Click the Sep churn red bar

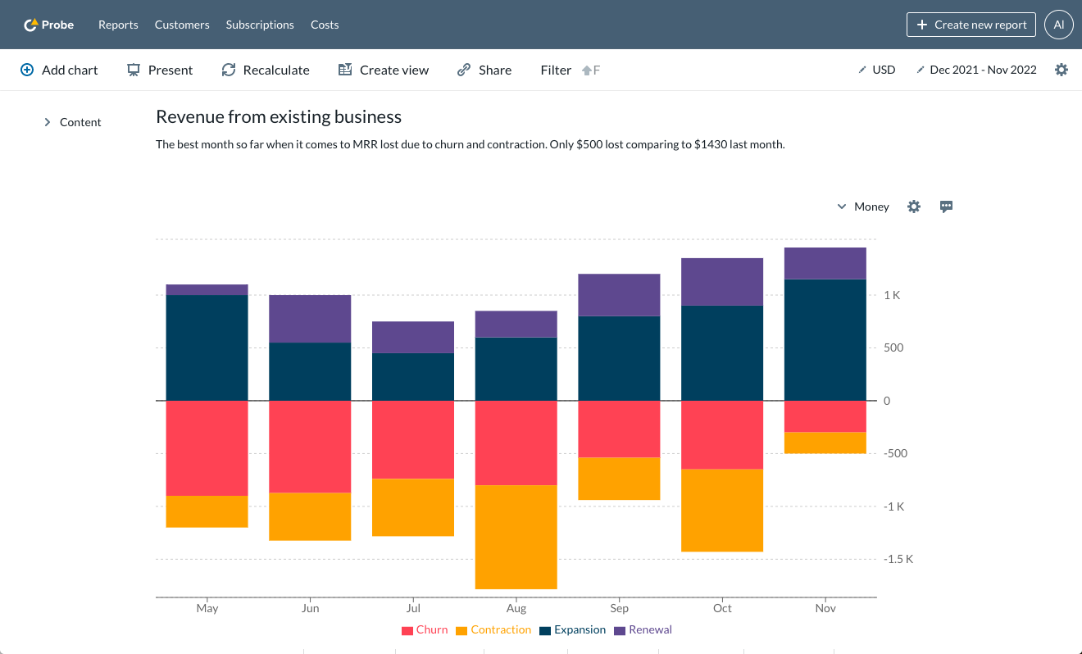coord(620,429)
